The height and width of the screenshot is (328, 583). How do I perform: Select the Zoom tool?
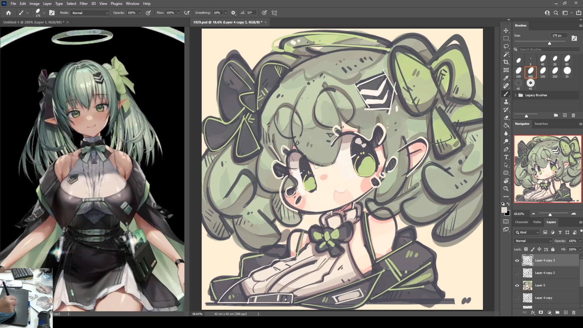pyautogui.click(x=506, y=189)
